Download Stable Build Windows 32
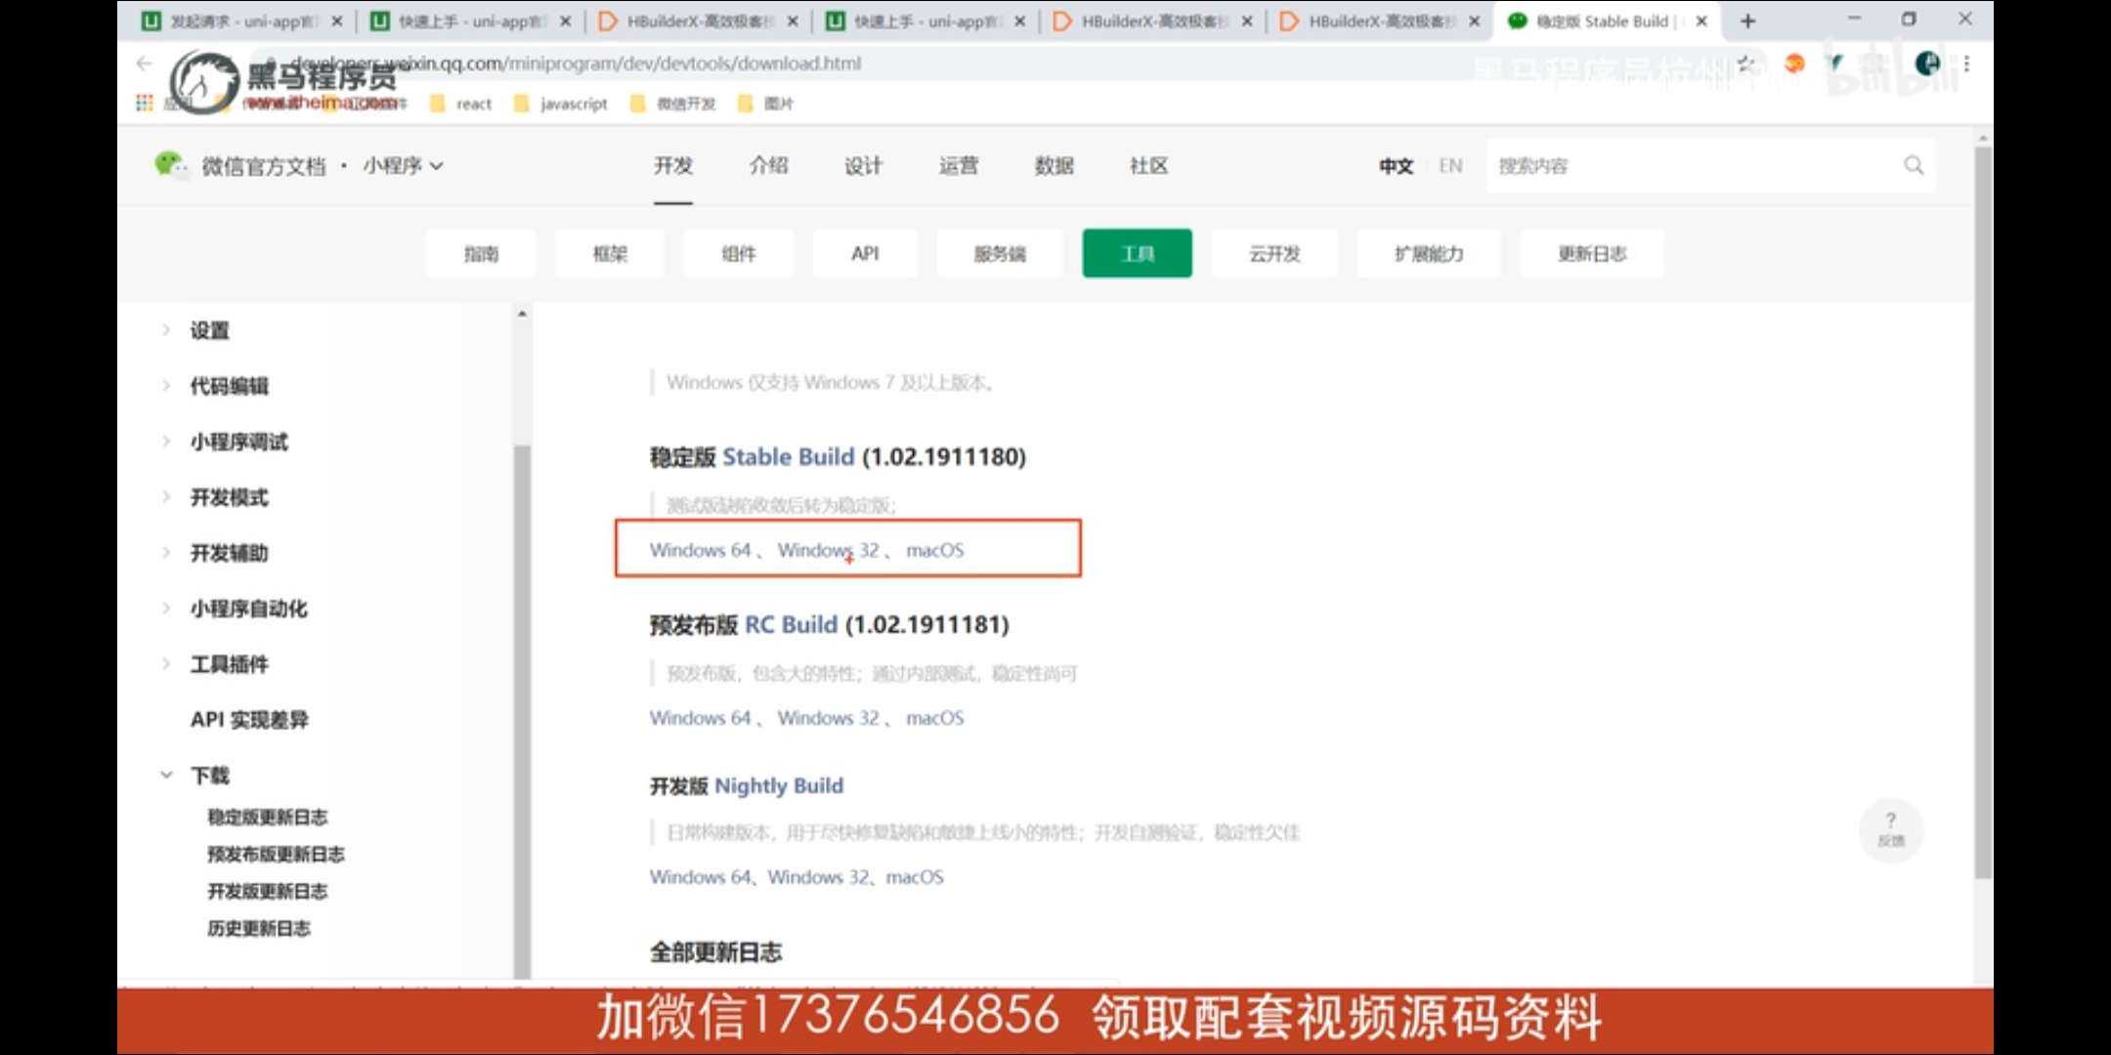 (828, 550)
